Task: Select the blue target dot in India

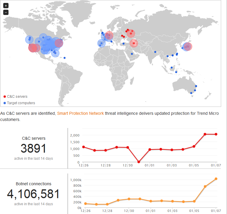Action: click(155, 52)
